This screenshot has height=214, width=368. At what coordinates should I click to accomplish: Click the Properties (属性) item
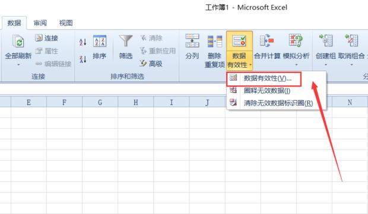[47, 51]
